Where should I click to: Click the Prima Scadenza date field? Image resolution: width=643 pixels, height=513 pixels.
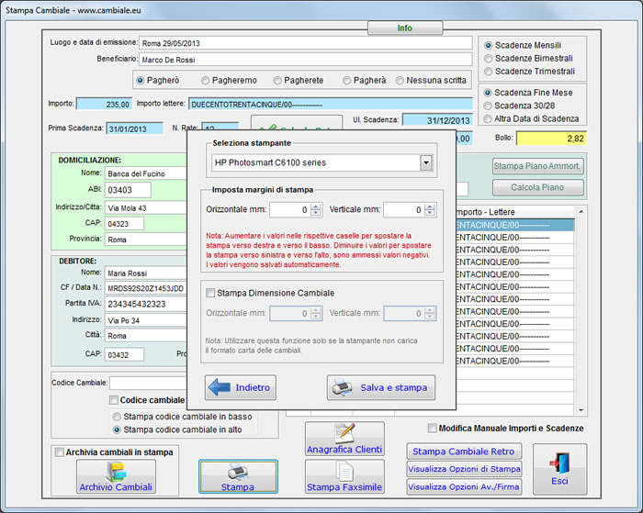pyautogui.click(x=134, y=128)
